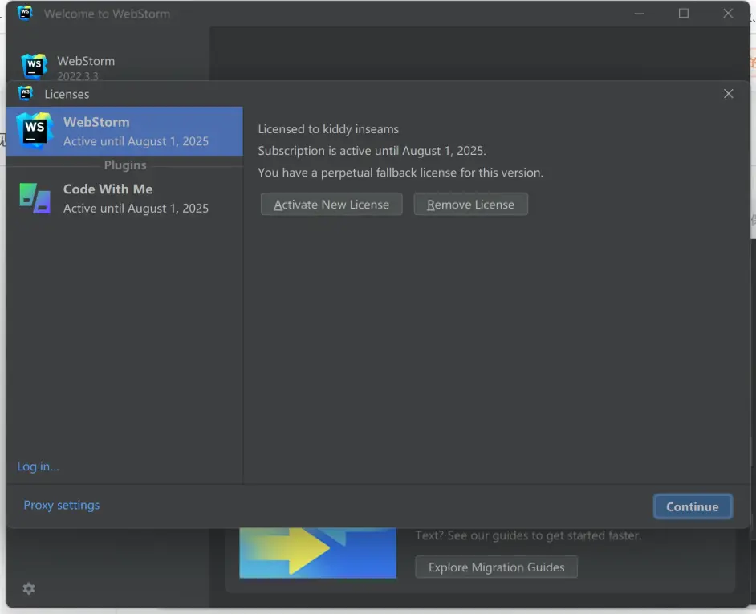Click Explore Migration Guides in Welcome window
This screenshot has width=756, height=614.
pos(496,567)
